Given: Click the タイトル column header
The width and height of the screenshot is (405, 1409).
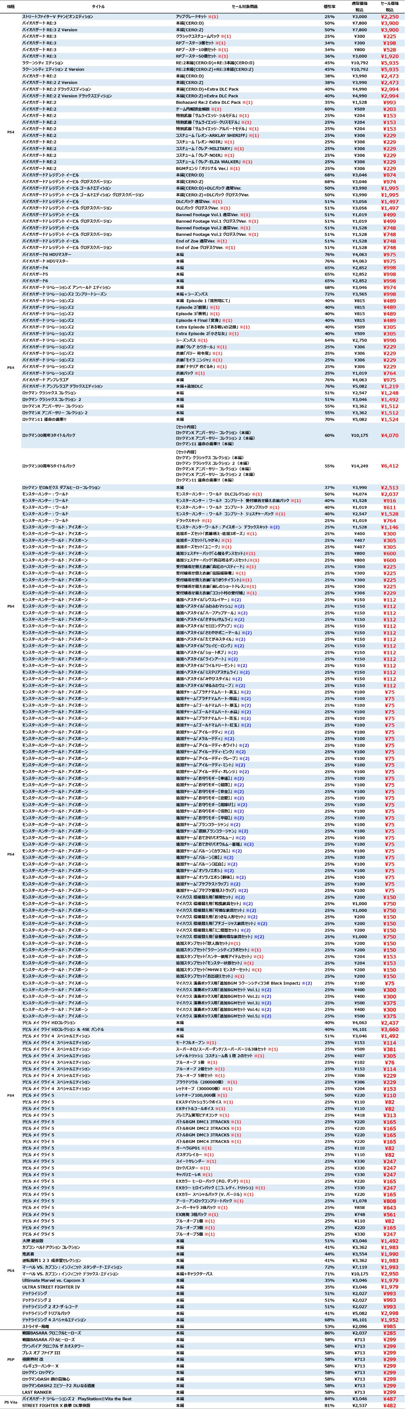Looking at the screenshot, I should coord(99,6).
